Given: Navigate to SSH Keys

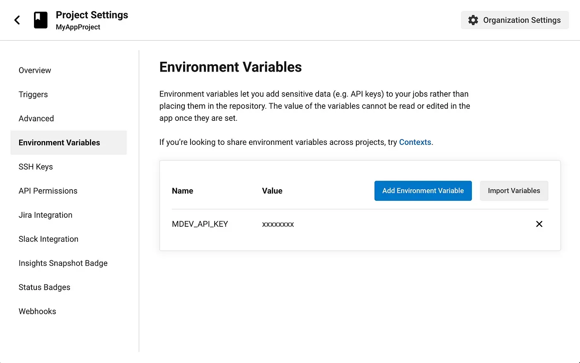Looking at the screenshot, I should pos(36,167).
